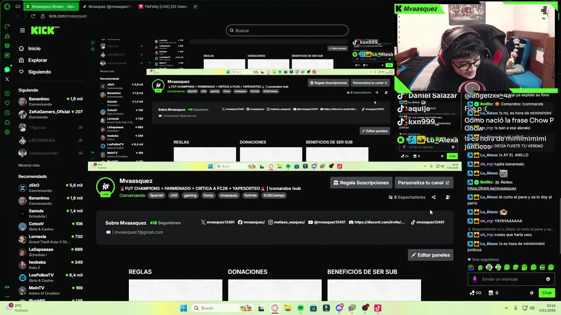Show hidden system tray icons
The height and width of the screenshot is (315, 561).
pos(506,308)
